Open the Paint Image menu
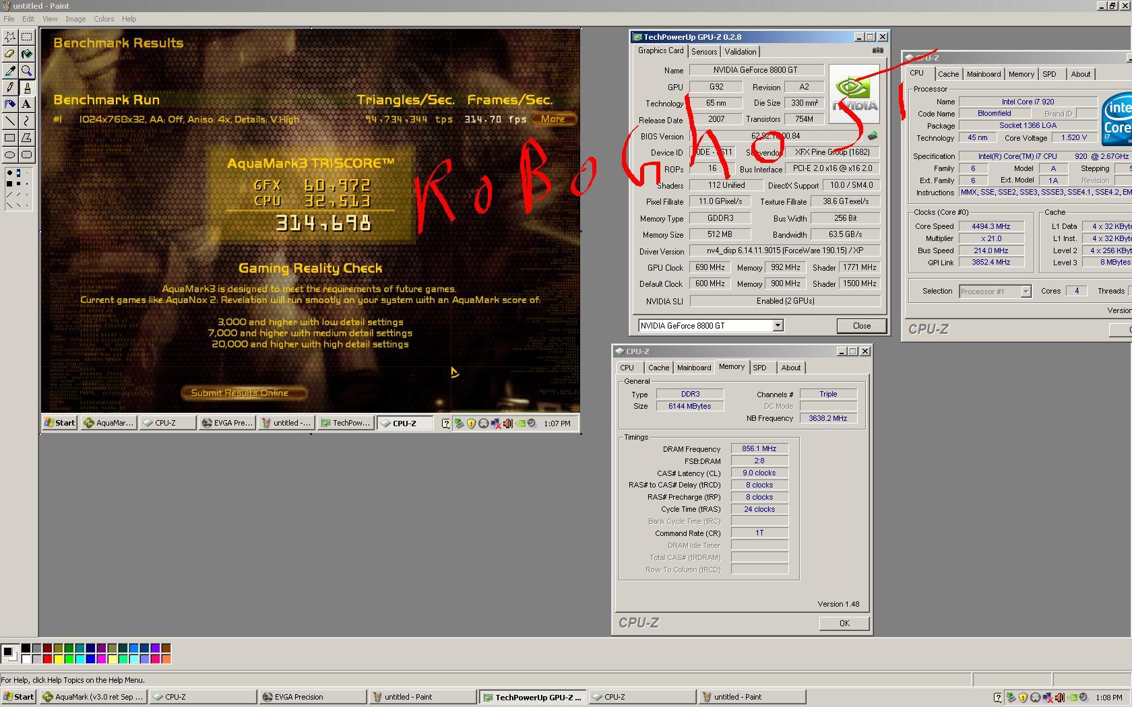The height and width of the screenshot is (707, 1132). (x=75, y=19)
